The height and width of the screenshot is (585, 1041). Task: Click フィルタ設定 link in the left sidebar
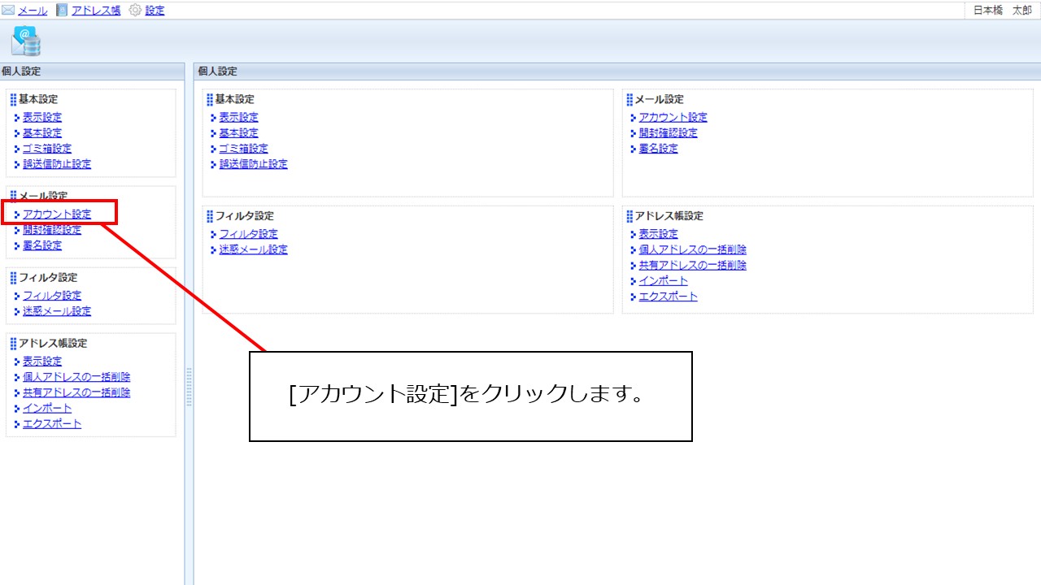tap(52, 296)
